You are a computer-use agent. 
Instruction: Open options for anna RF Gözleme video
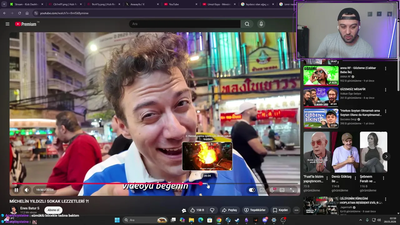385,68
